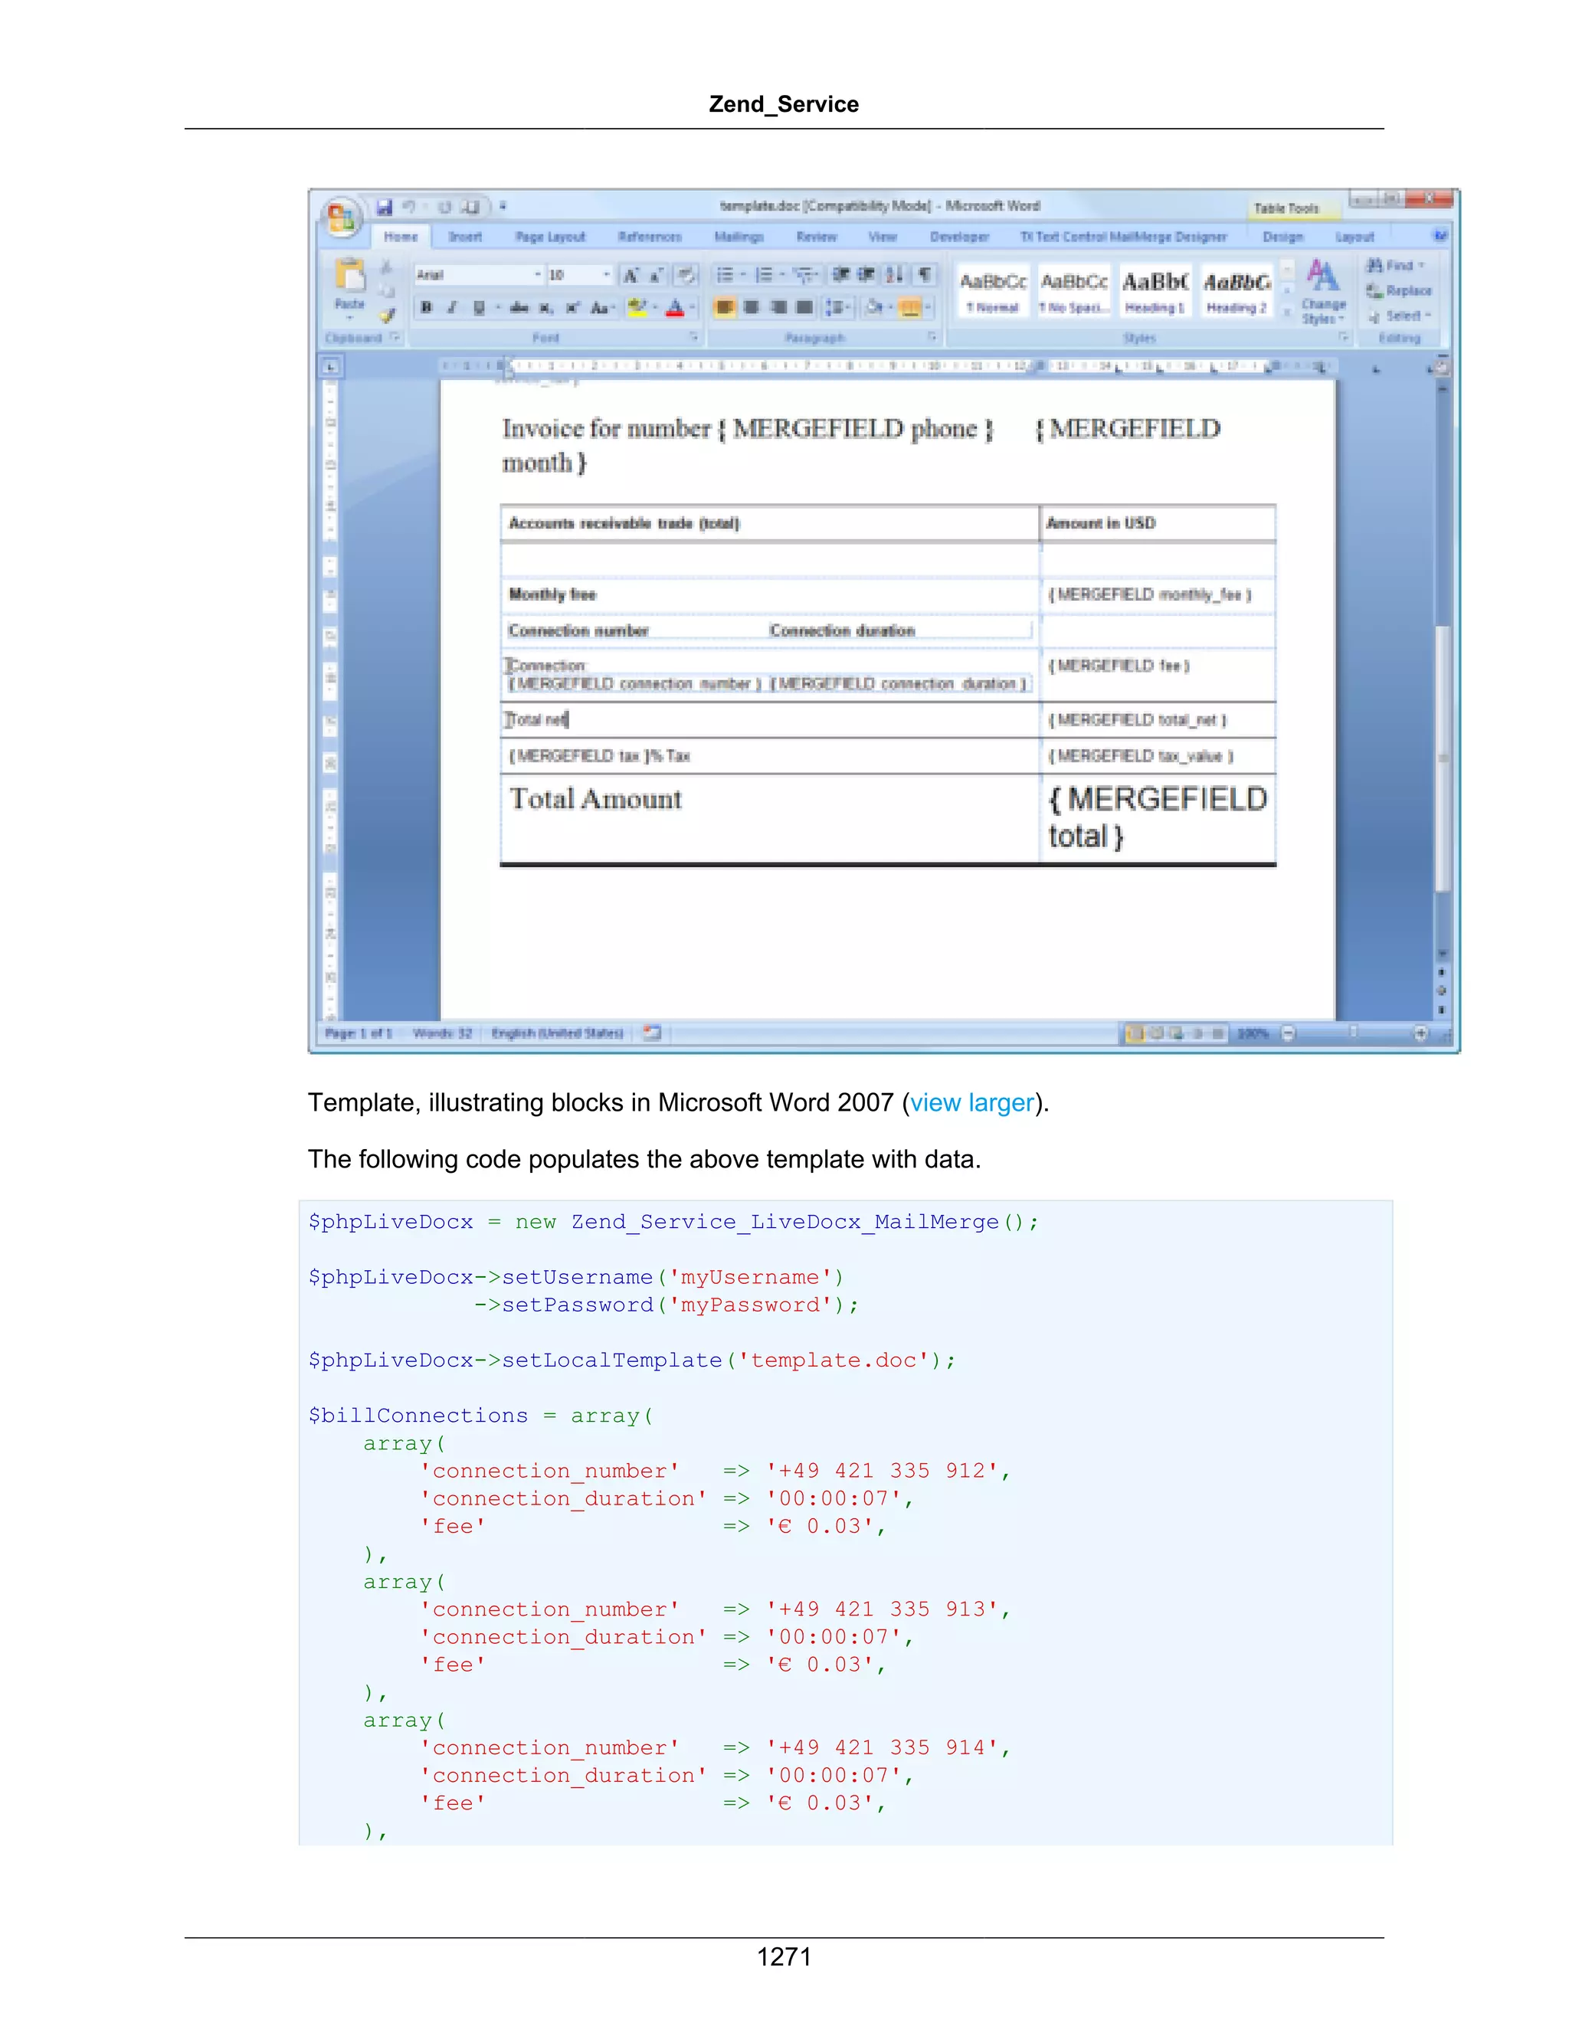This screenshot has height=2030, width=1569.
Task: Open the Change Case dropdown
Action: point(601,308)
